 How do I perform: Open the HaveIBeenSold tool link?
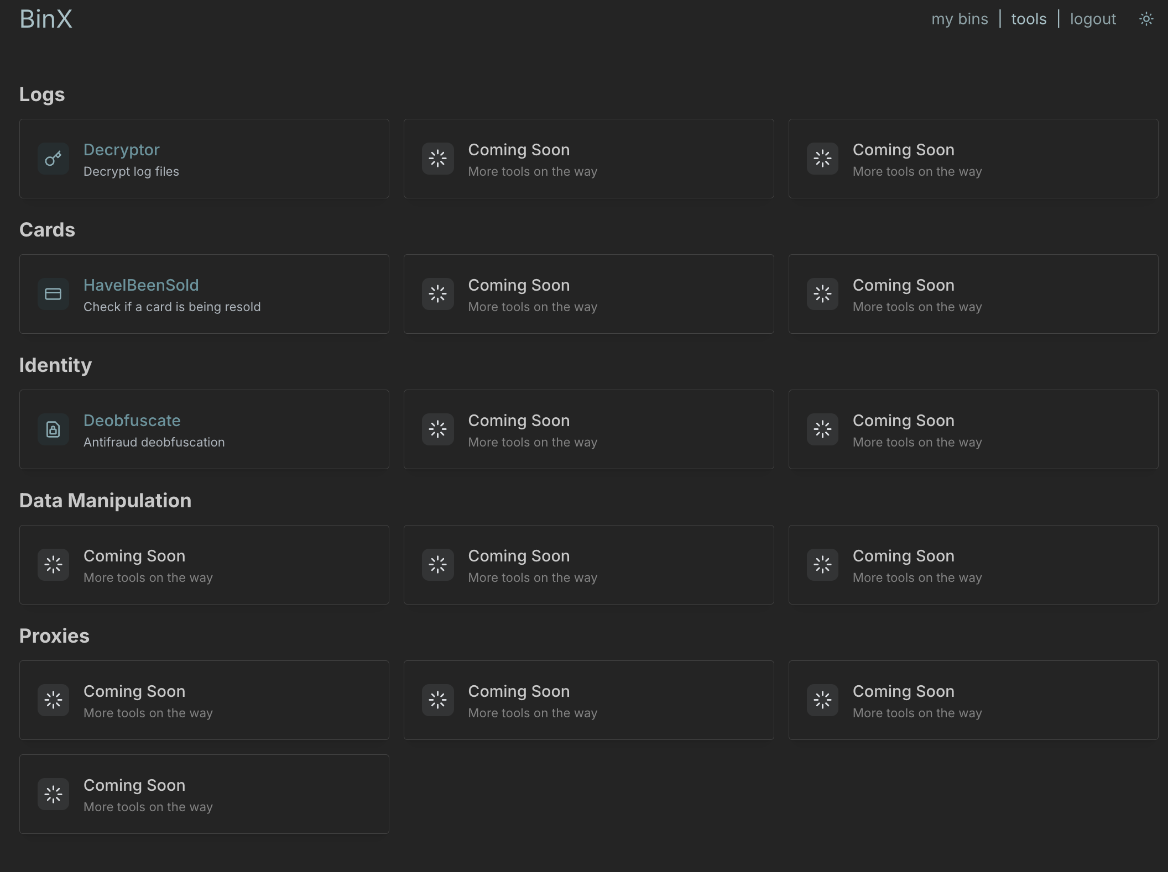pyautogui.click(x=141, y=285)
